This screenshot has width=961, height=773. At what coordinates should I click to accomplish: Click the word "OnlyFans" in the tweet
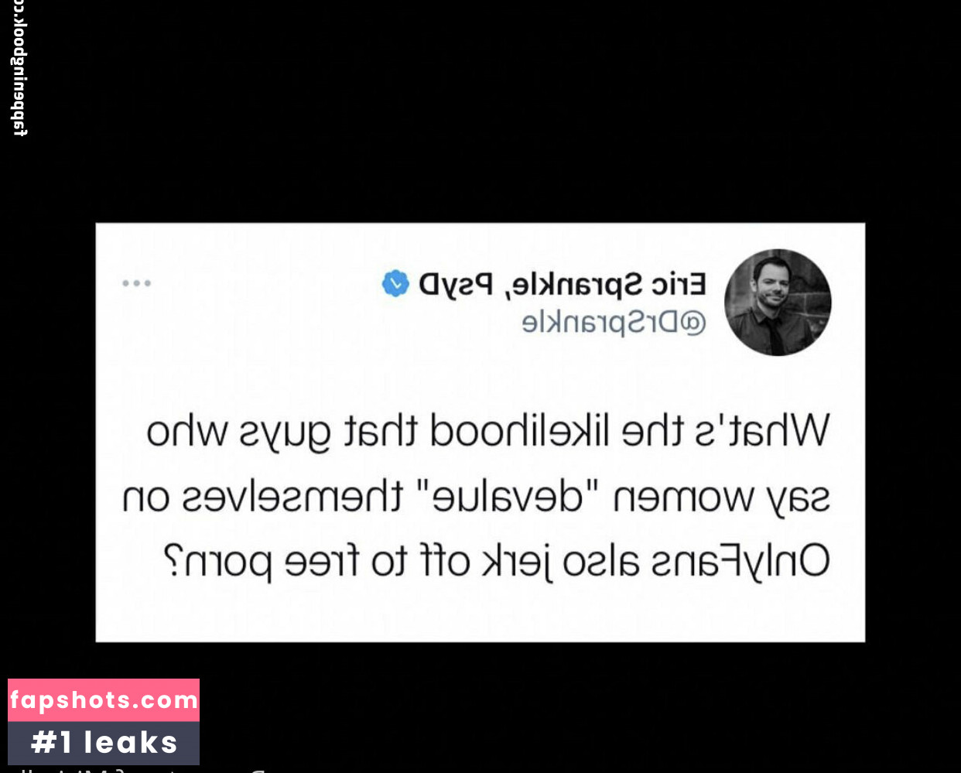735,562
